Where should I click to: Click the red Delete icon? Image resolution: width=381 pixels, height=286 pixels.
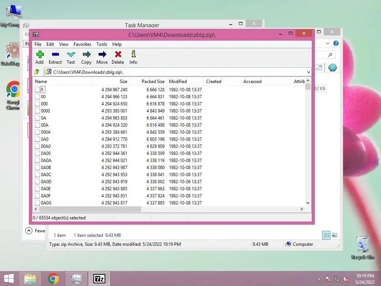(118, 54)
